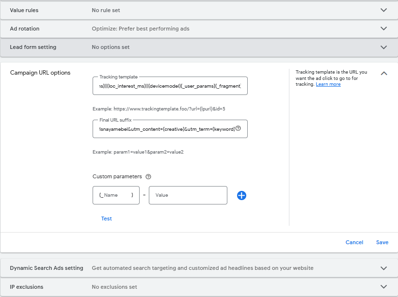Click the 'No exclusions set' summary text
The image size is (398, 297).
pyautogui.click(x=114, y=287)
